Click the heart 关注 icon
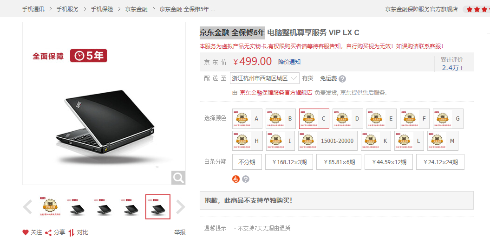Image resolution: width=490 pixels, height=250 pixels. tap(25, 232)
